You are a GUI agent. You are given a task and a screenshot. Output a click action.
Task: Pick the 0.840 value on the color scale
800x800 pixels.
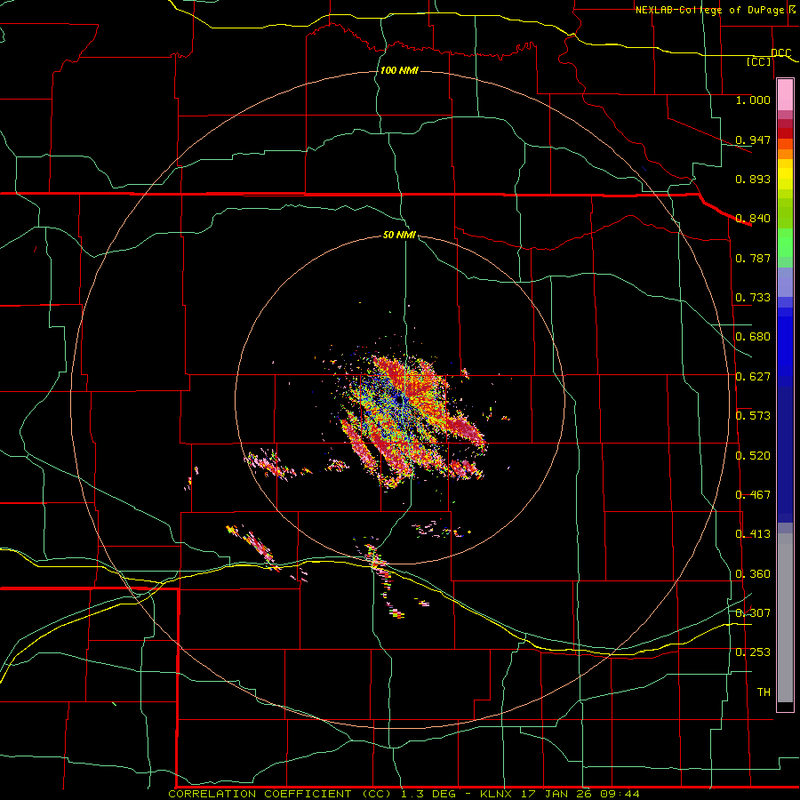click(753, 219)
